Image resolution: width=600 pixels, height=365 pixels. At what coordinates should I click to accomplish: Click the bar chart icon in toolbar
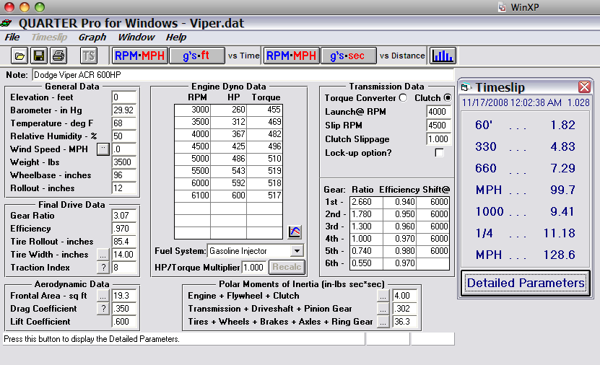click(443, 56)
